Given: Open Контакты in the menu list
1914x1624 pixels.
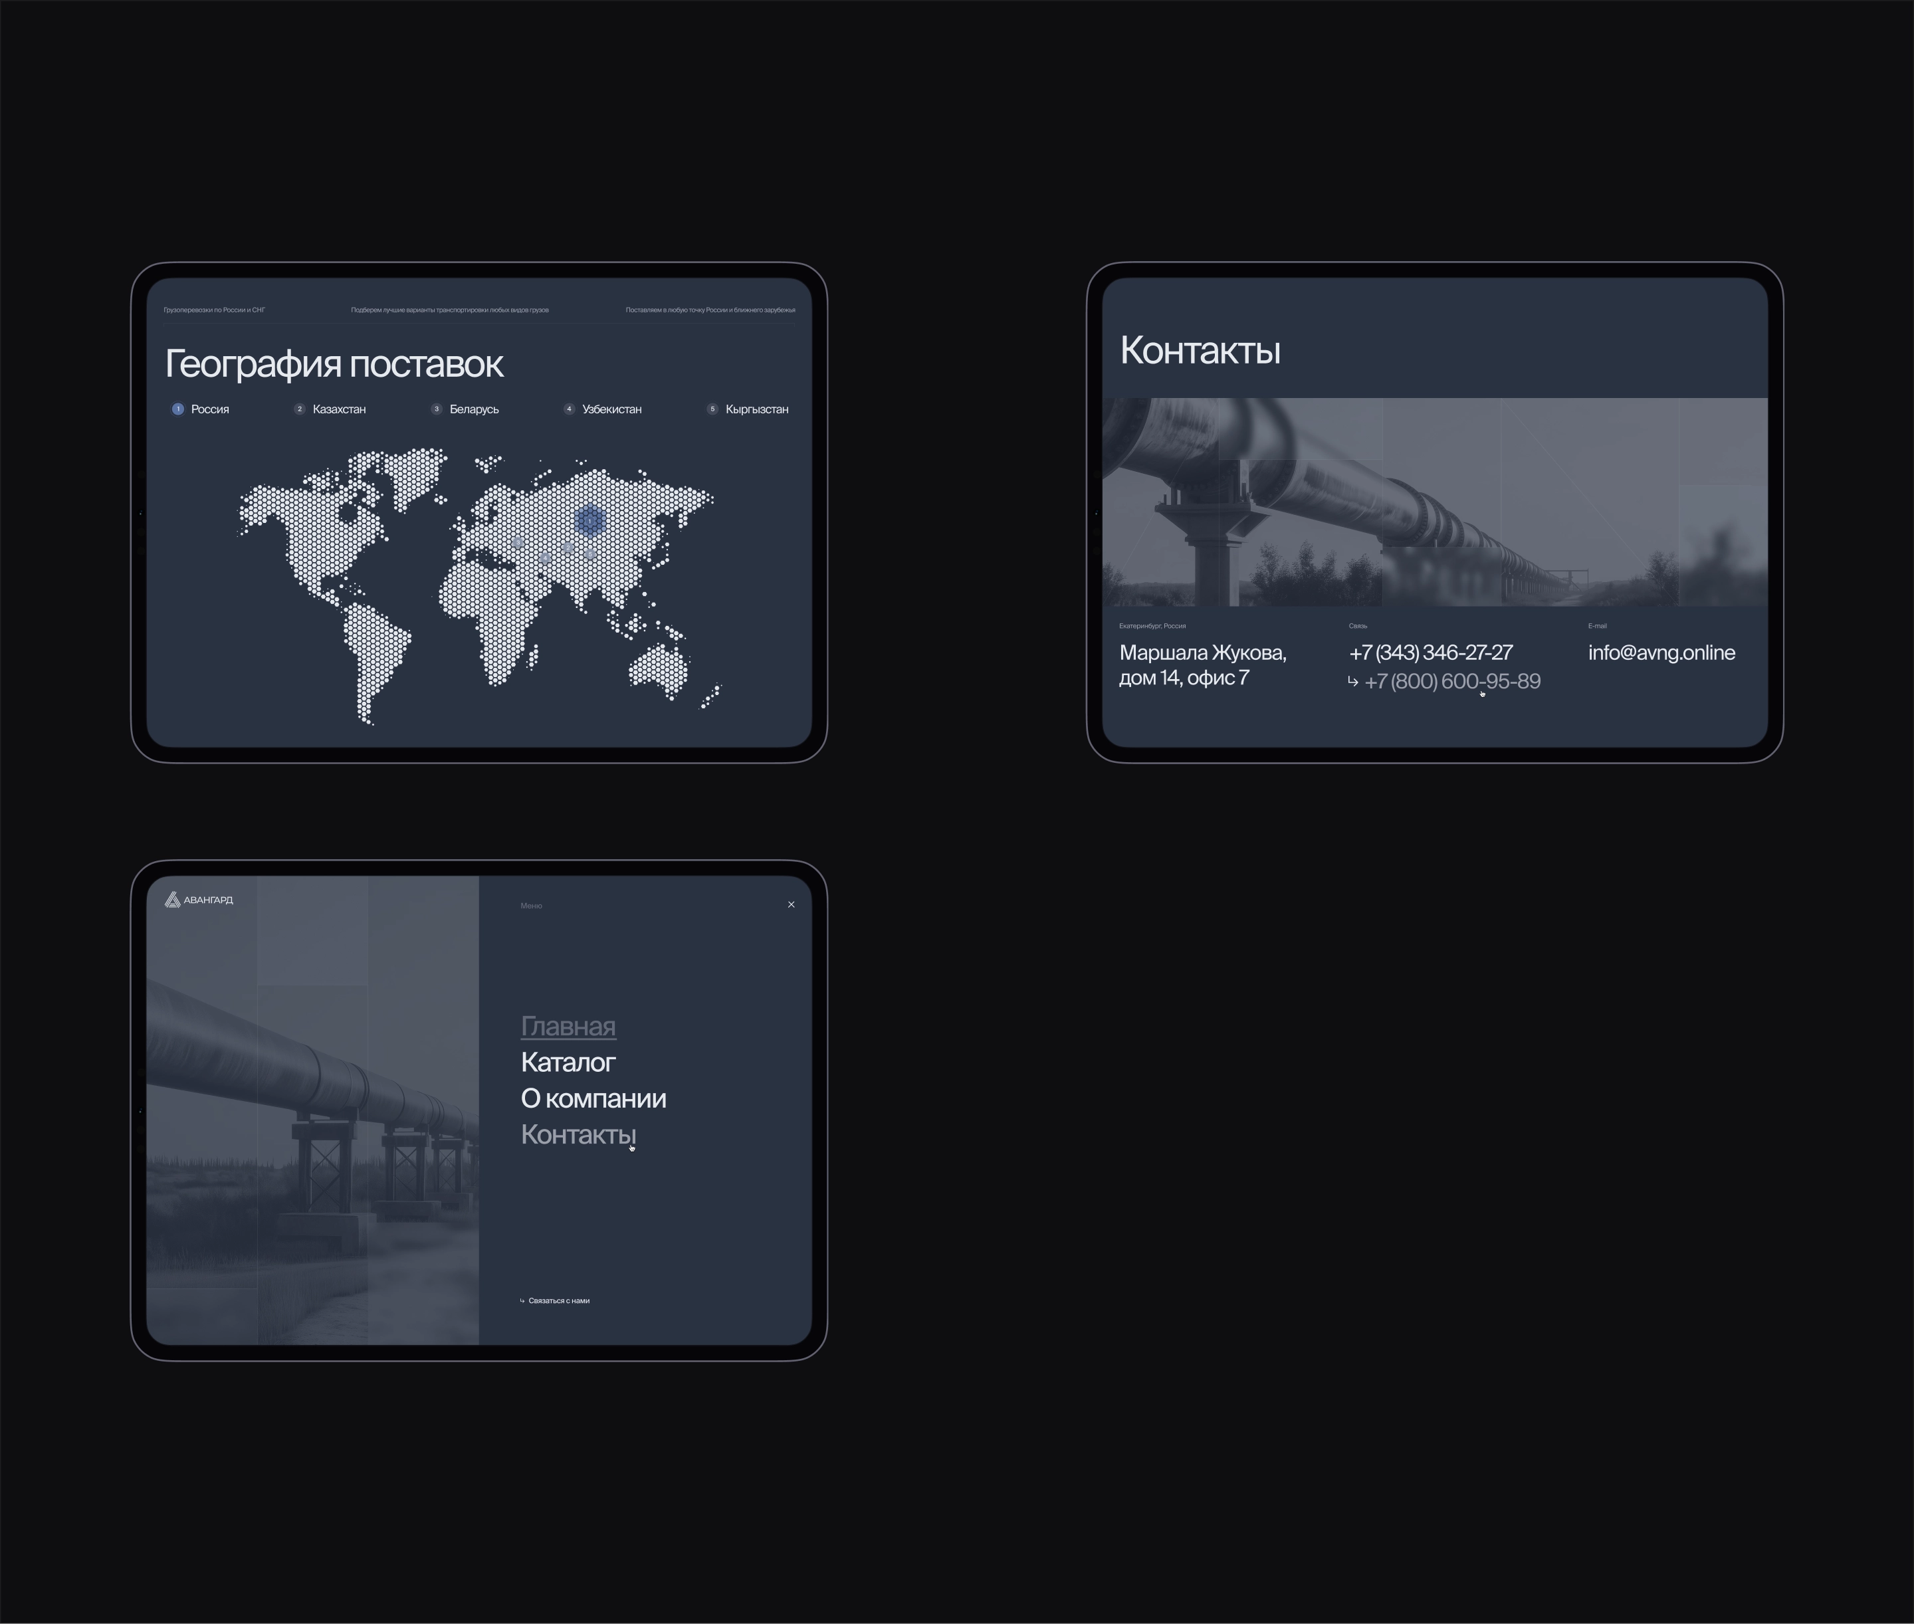Looking at the screenshot, I should pos(578,1134).
